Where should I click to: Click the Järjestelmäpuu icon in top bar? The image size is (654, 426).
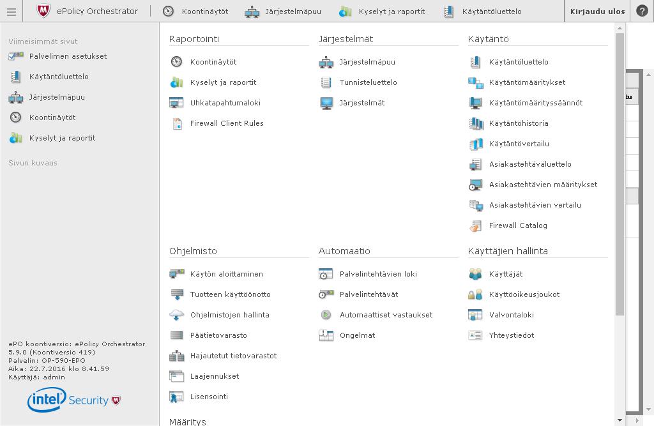(x=252, y=11)
